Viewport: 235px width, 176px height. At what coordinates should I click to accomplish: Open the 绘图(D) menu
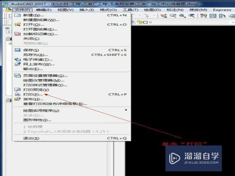[152, 10]
